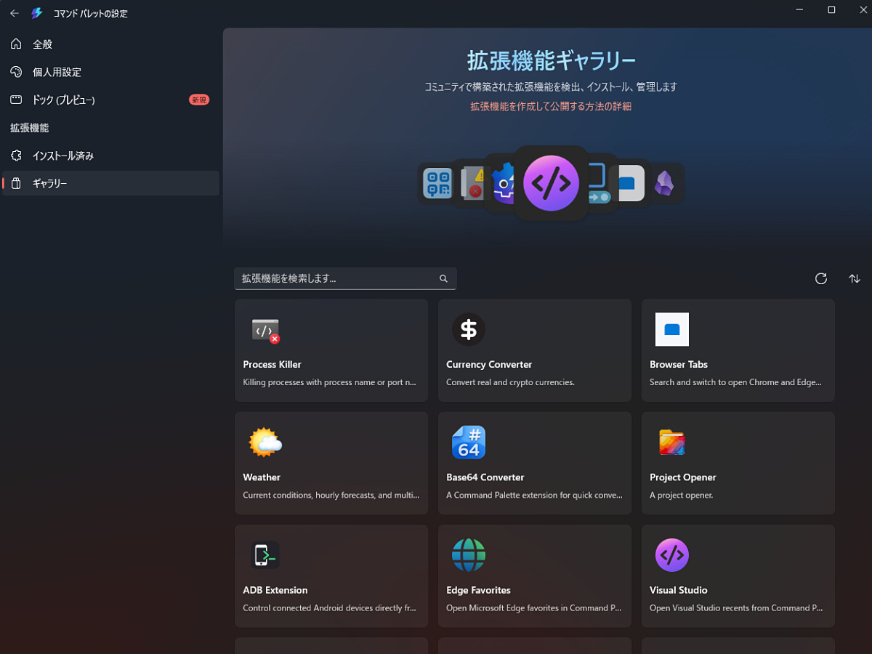
Task: Click the white-blue tab icon in banner
Action: (x=631, y=183)
